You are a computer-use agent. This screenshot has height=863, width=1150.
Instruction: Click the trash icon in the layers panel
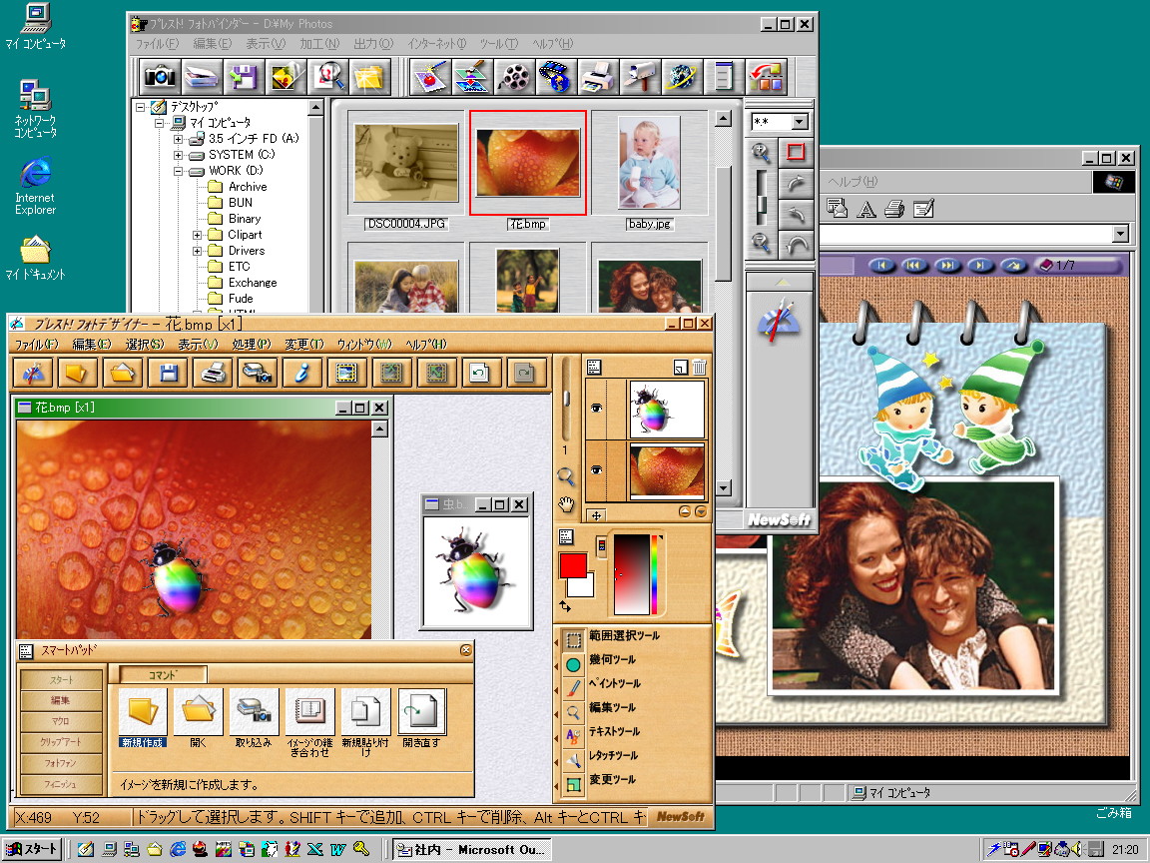click(x=700, y=368)
